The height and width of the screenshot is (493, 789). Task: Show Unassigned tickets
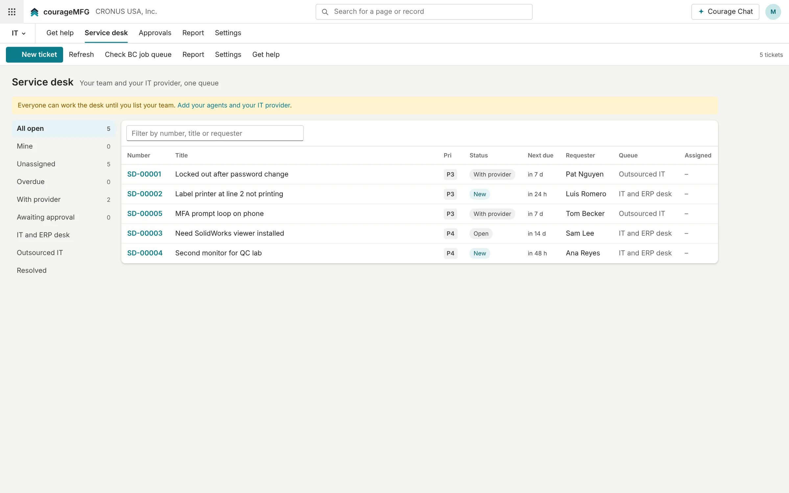(x=63, y=164)
